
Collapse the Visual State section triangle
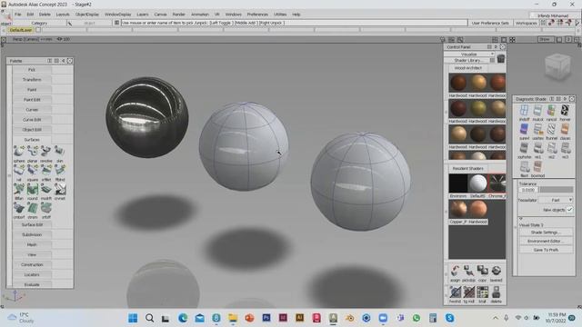pyautogui.click(x=520, y=219)
